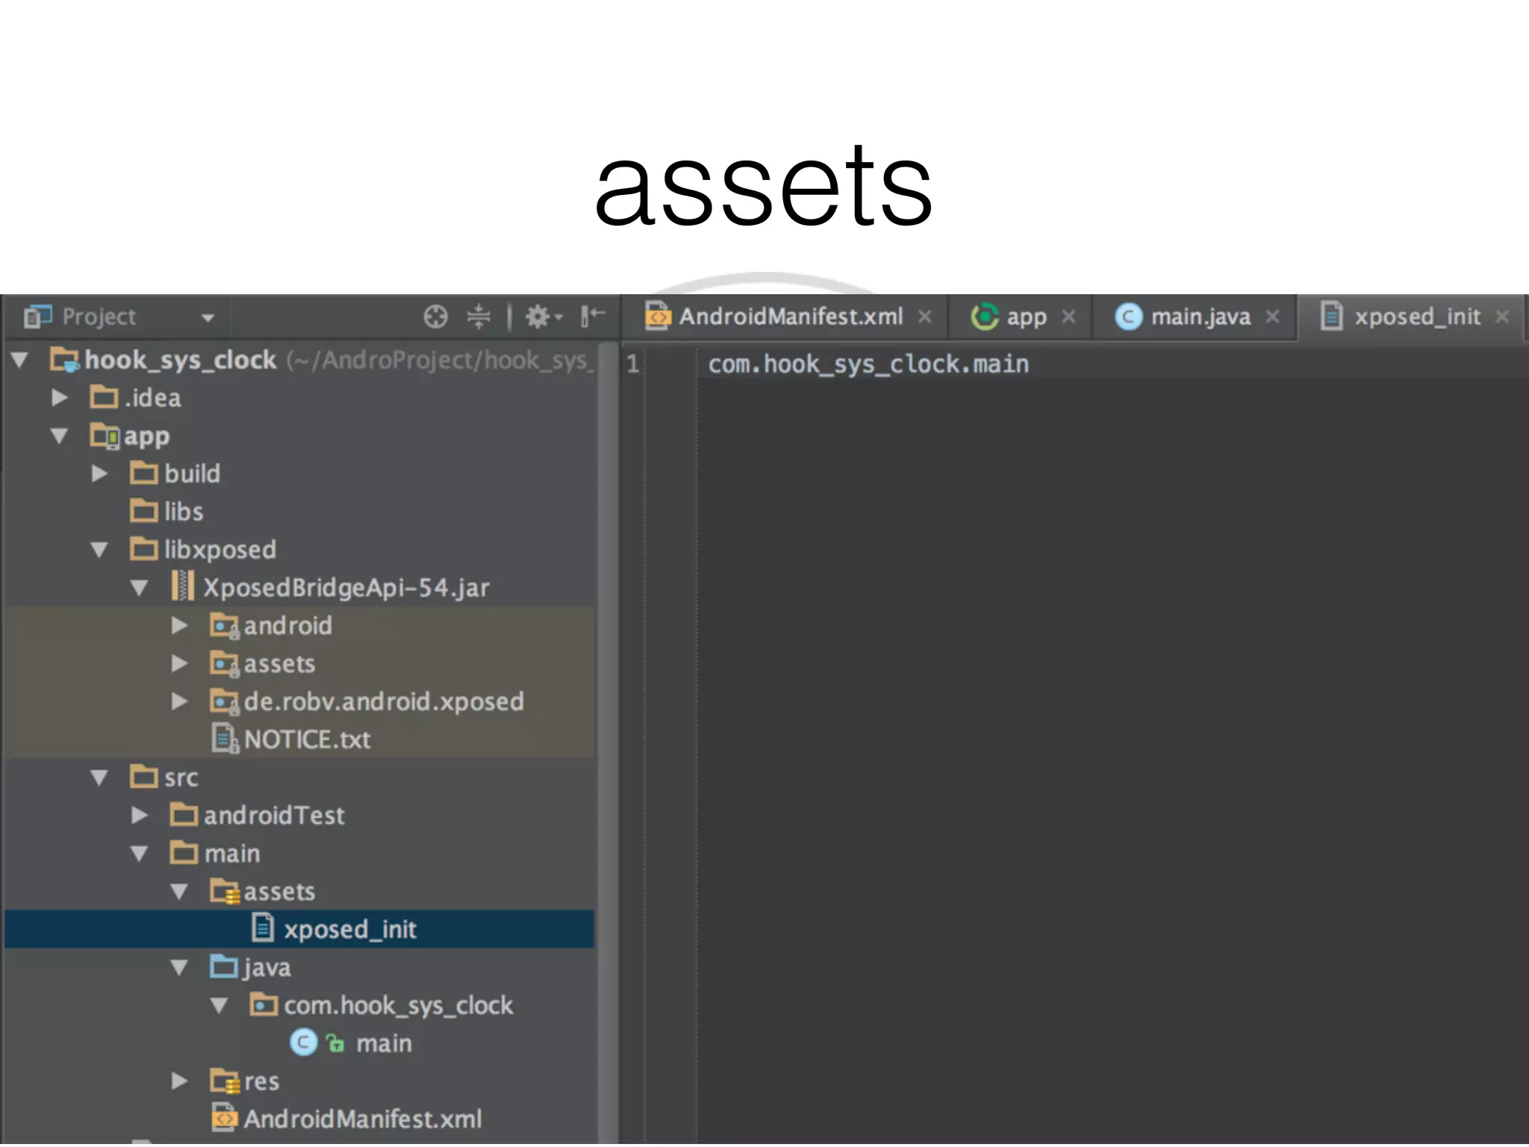Collapse the assets folder under main
The width and height of the screenshot is (1529, 1147).
(x=179, y=892)
